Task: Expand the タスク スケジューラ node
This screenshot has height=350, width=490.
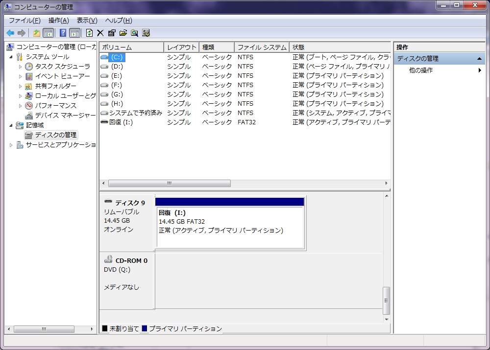Action: [20, 67]
